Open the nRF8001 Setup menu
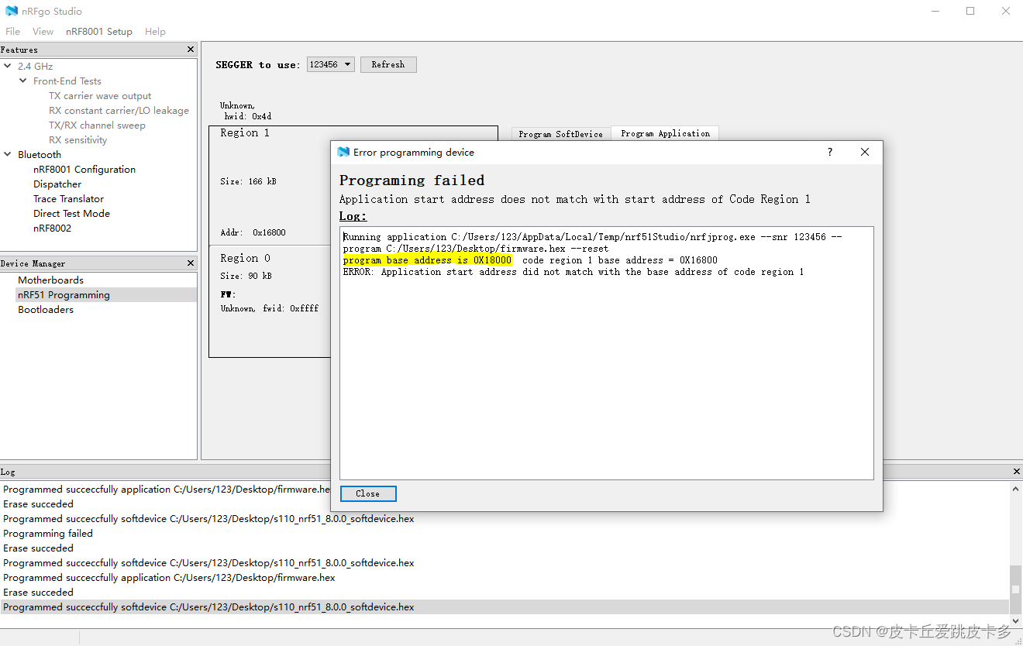Image resolution: width=1023 pixels, height=646 pixels. click(x=98, y=31)
